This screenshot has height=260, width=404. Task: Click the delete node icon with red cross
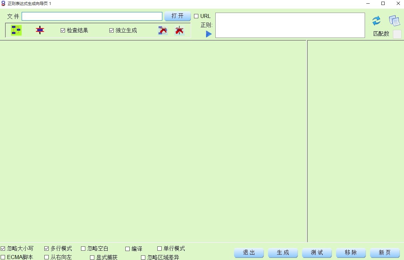pyautogui.click(x=163, y=30)
